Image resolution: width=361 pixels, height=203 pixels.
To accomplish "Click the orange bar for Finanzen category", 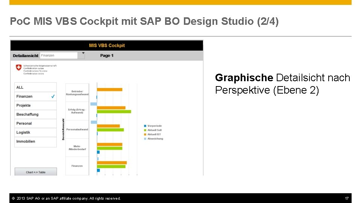I will point(112,163).
